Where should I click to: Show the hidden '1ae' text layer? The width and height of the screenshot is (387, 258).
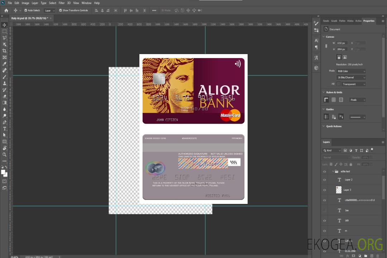325,211
